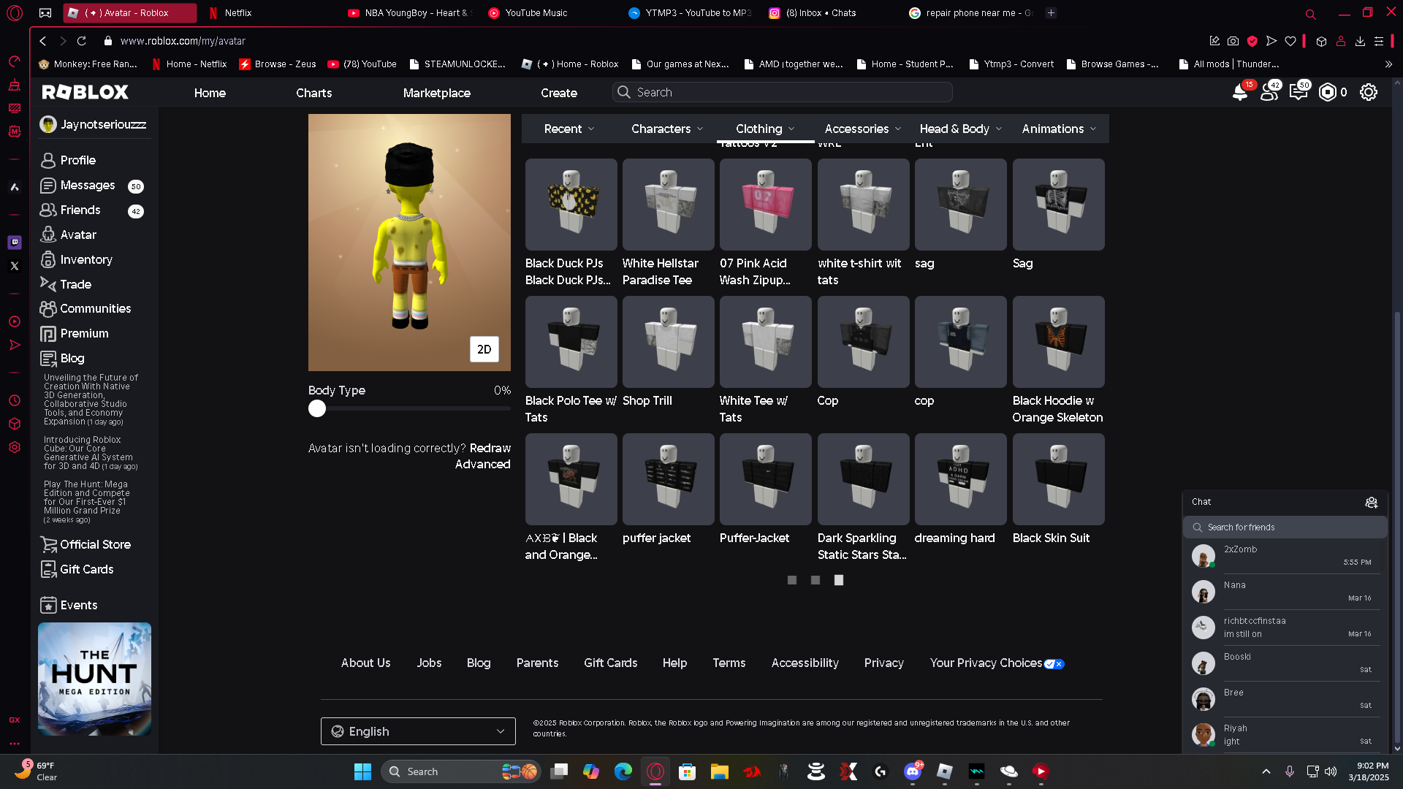The image size is (1403, 789).
Task: Open history clock in browser sidebar
Action: click(15, 400)
